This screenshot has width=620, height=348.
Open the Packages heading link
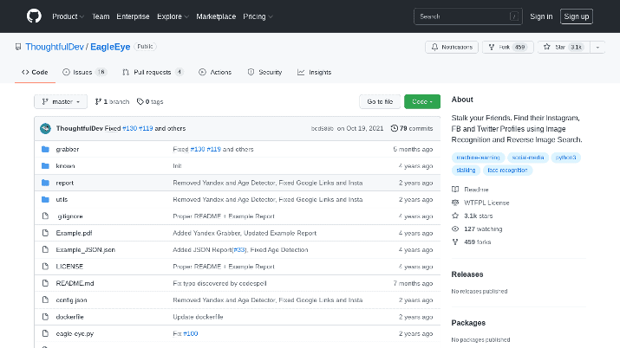[468, 323]
